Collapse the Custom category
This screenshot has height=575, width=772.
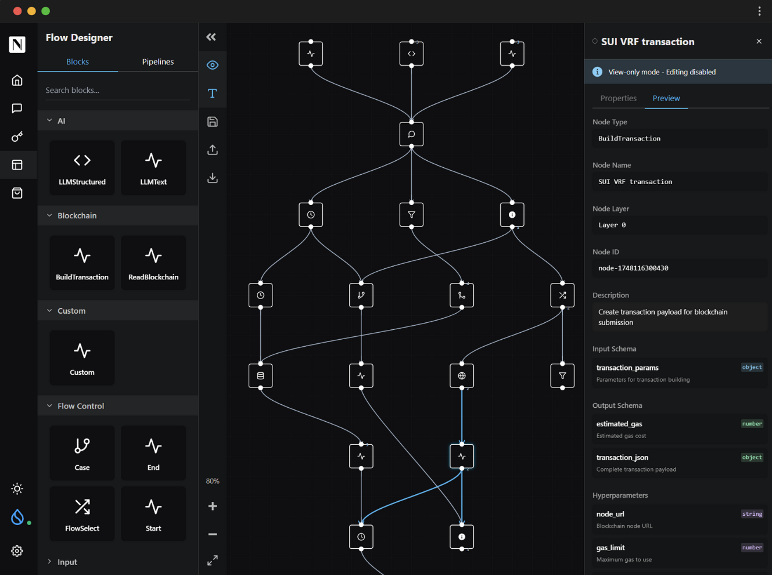click(x=118, y=311)
